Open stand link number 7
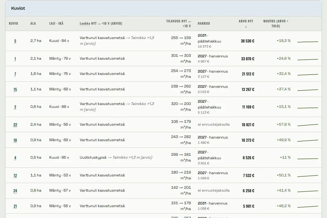327x218 pixels. point(15,74)
